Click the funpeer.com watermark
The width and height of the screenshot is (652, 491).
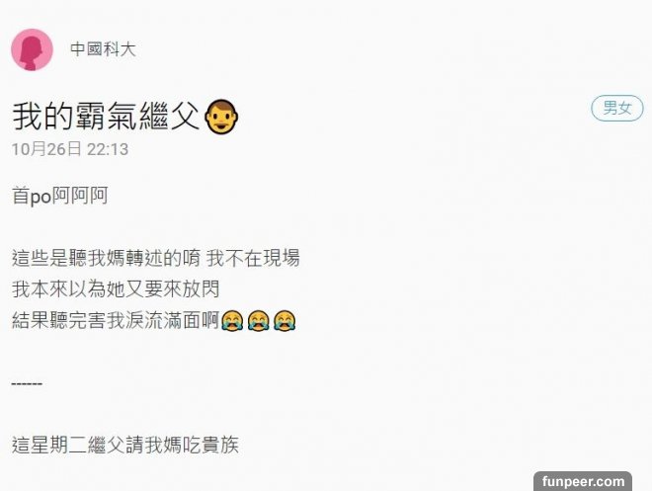pos(583,481)
